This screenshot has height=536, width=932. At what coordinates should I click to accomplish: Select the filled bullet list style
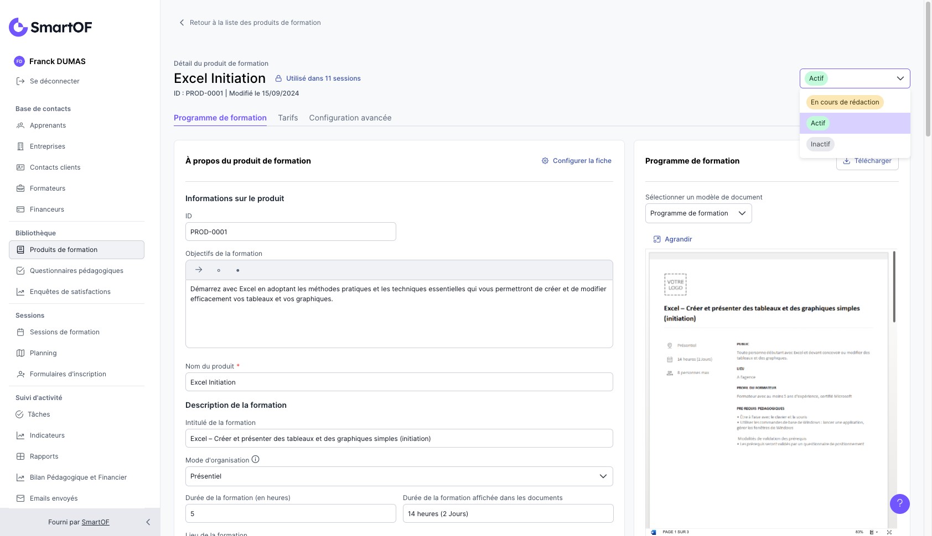[238, 270]
